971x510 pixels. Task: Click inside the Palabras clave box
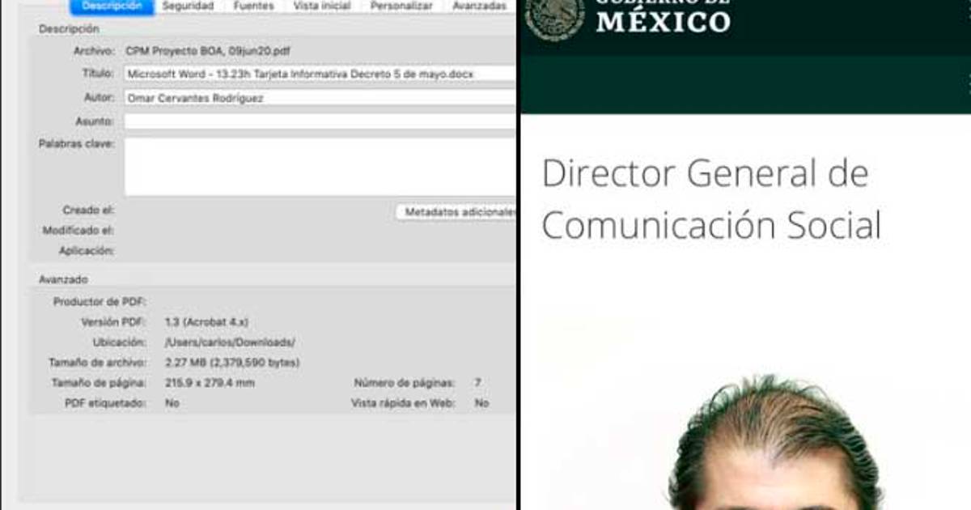point(319,167)
